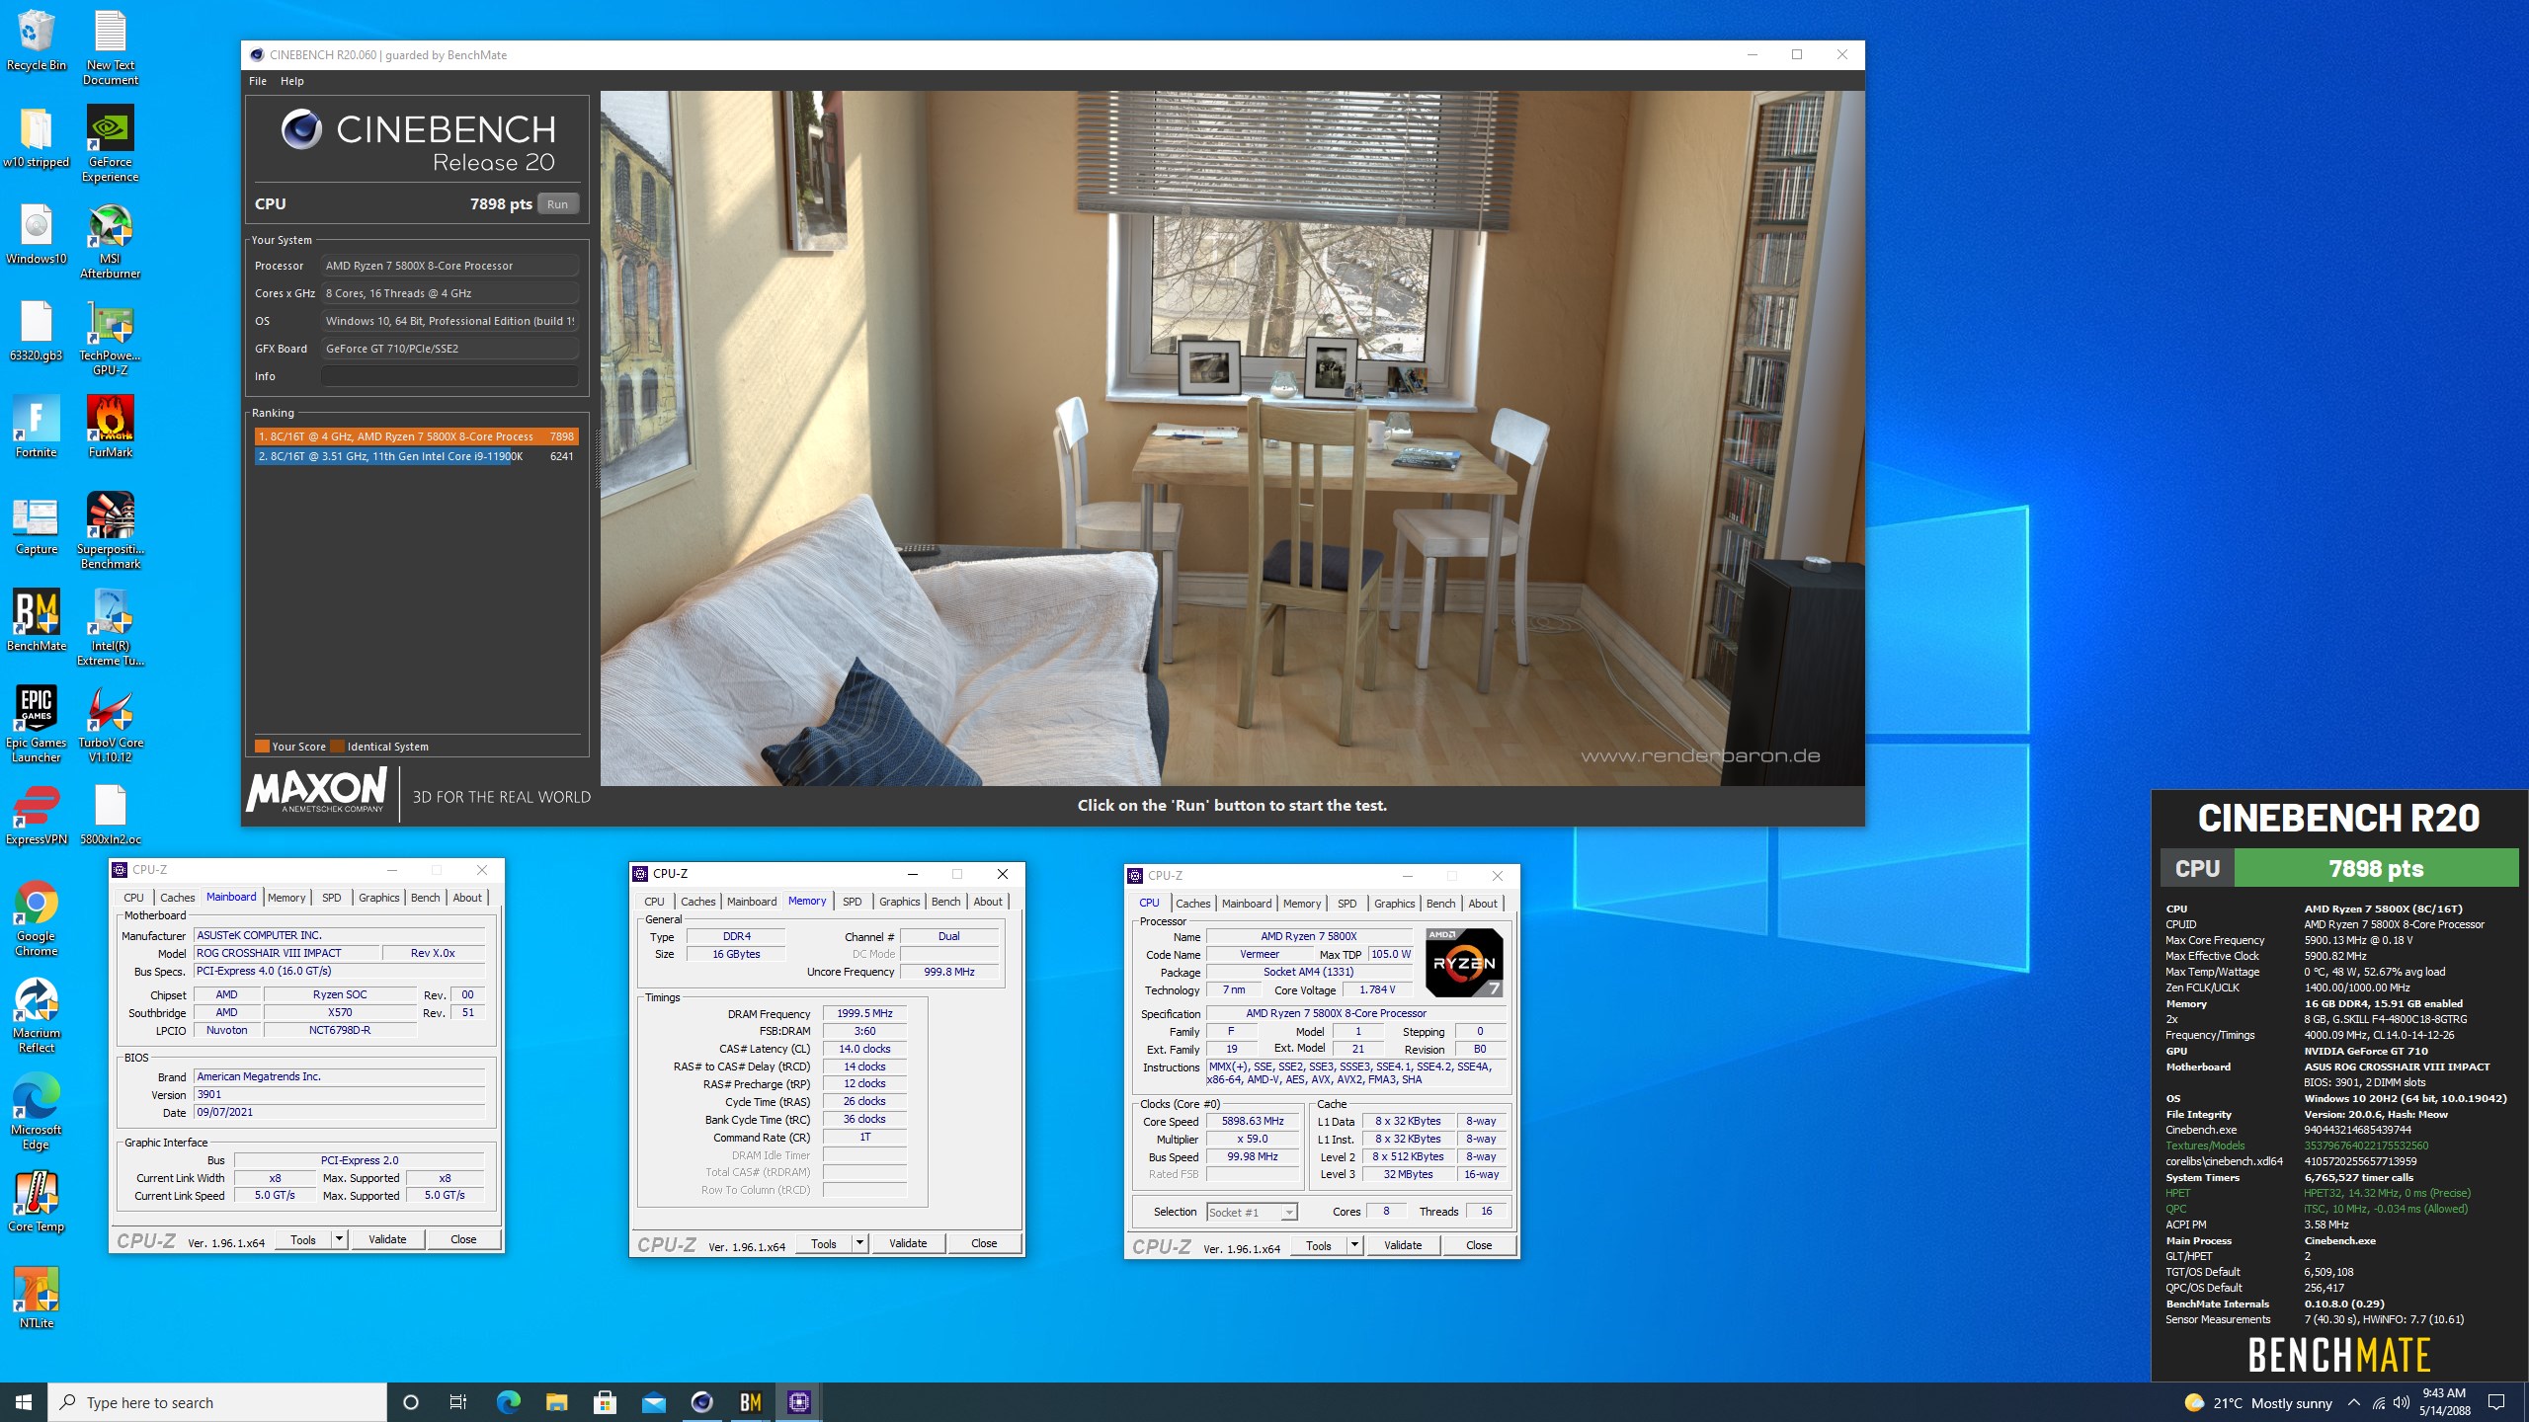
Task: Click Validate in right CPU-Z window
Action: 1403,1245
